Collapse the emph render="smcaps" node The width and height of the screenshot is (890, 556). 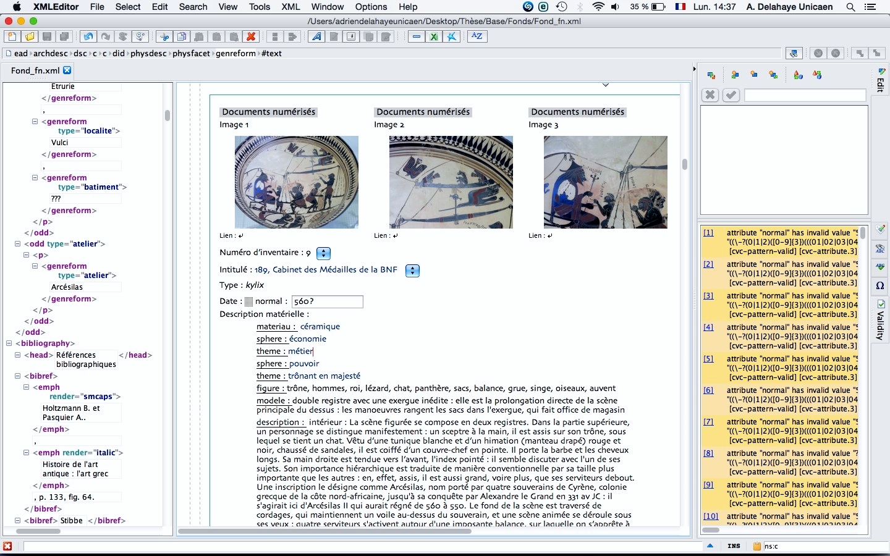[x=27, y=387]
